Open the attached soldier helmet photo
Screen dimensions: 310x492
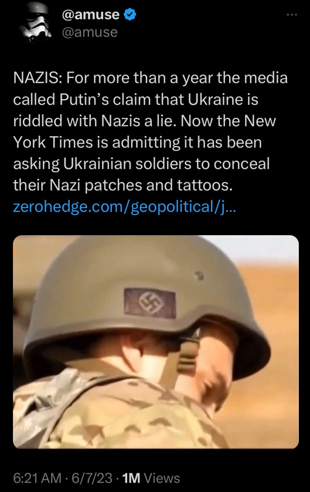(x=156, y=342)
